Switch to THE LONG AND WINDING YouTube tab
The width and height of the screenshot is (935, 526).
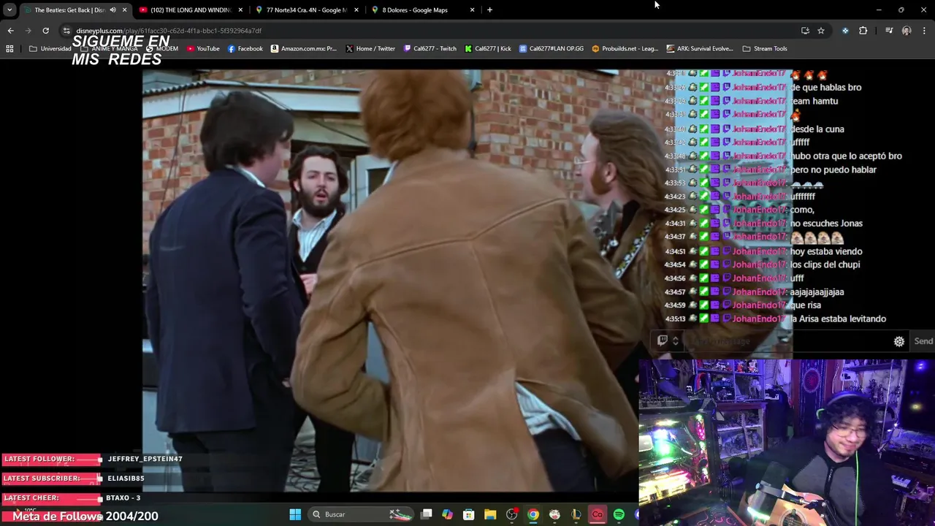(190, 9)
